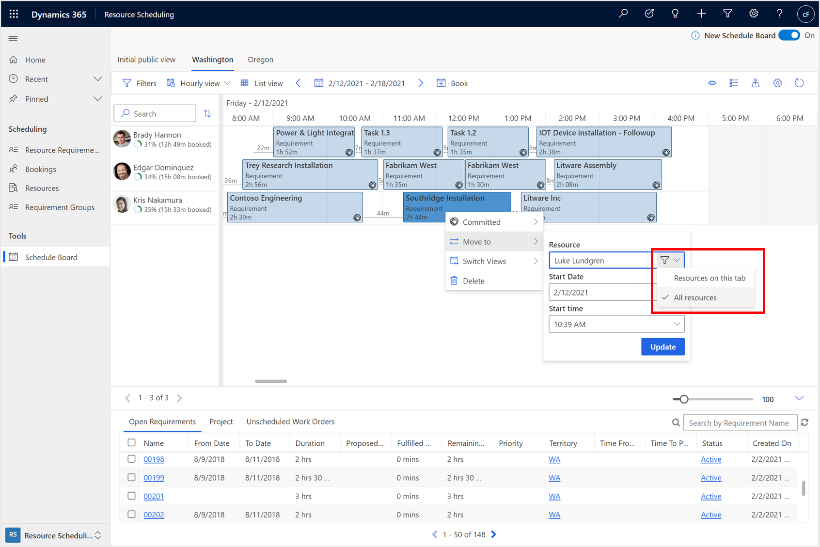
Task: Open the task flow checkmark icon
Action: (649, 14)
